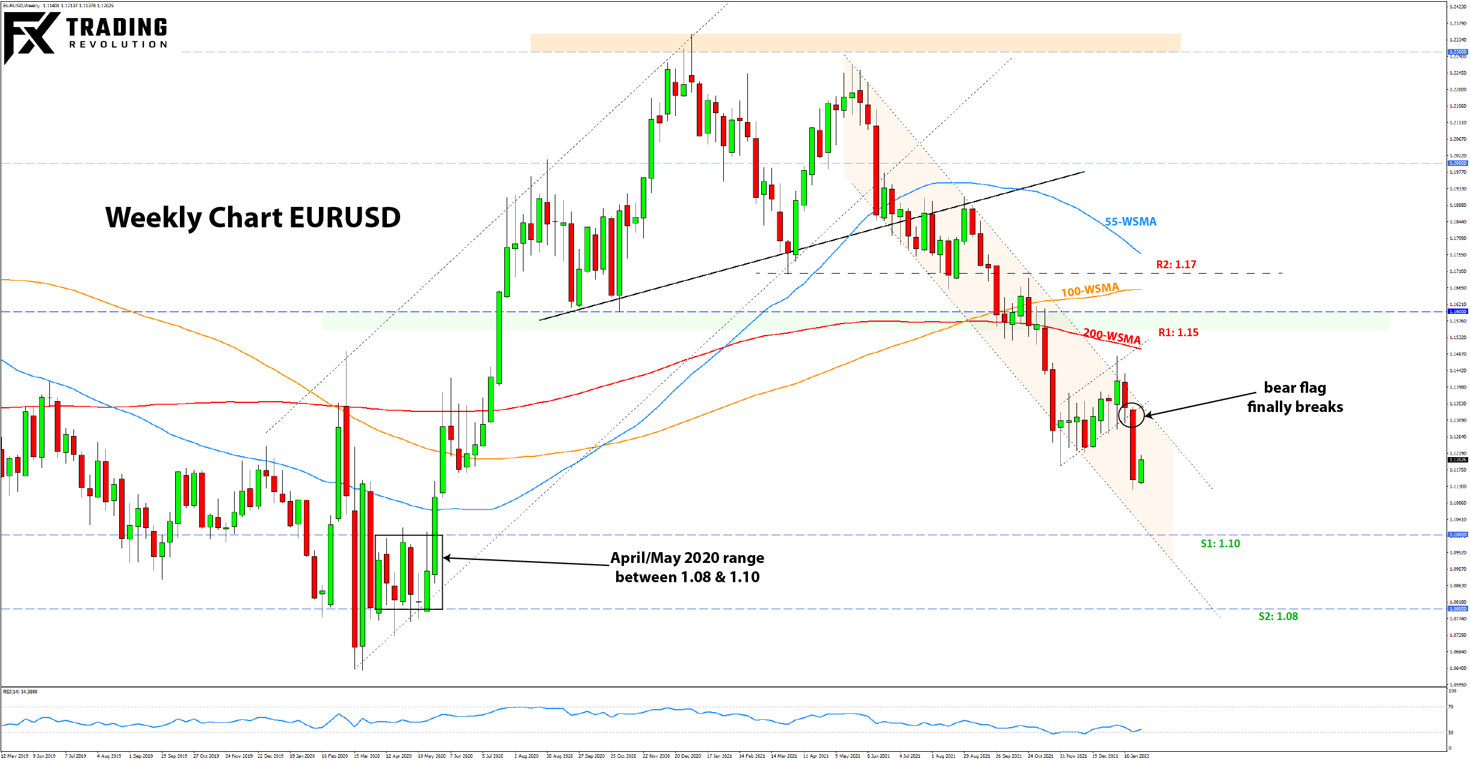The image size is (1470, 762).
Task: Click the 'Weekly Chart EURUSD' title text
Action: click(253, 217)
